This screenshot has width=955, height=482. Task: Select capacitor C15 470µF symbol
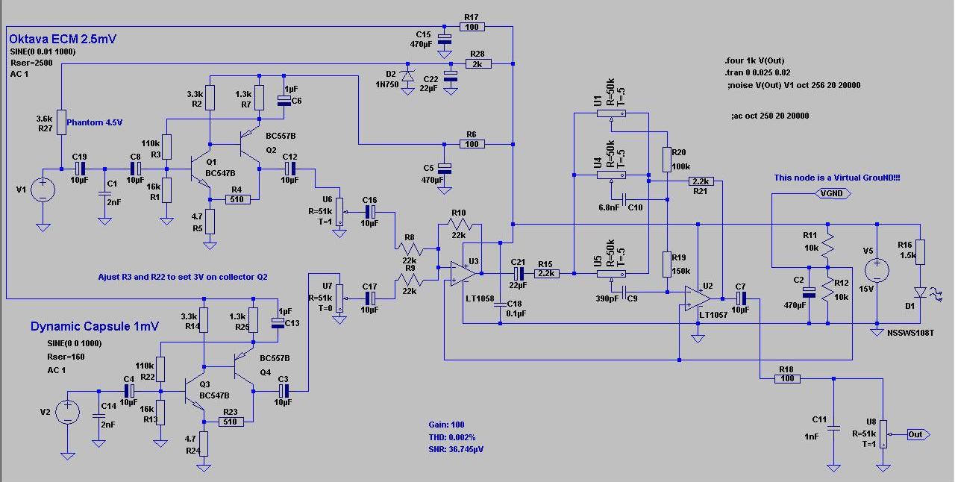tap(445, 39)
